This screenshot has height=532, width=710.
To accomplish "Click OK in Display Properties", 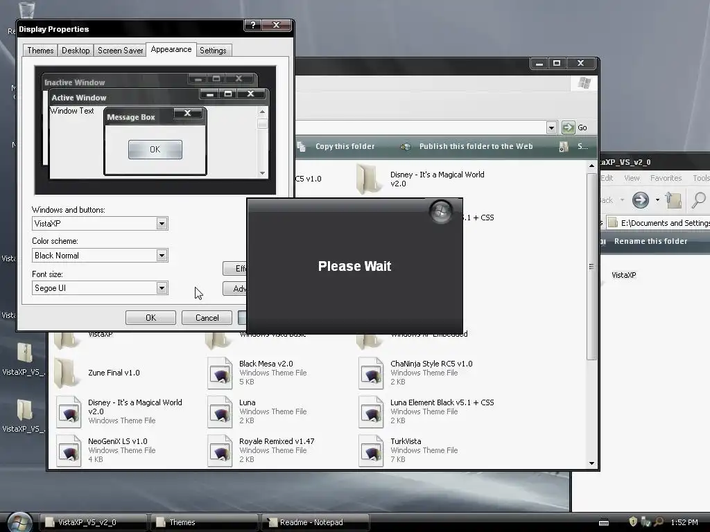I will point(150,317).
